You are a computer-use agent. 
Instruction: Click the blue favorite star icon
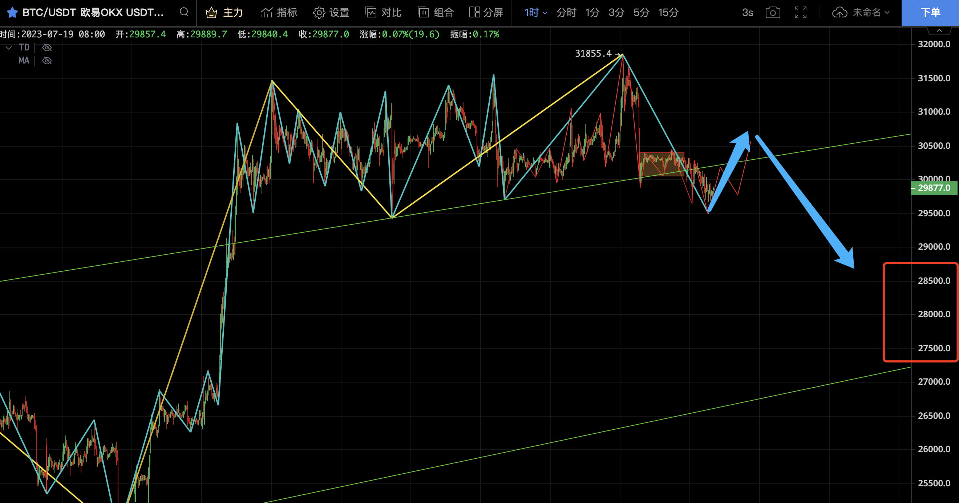pyautogui.click(x=12, y=13)
